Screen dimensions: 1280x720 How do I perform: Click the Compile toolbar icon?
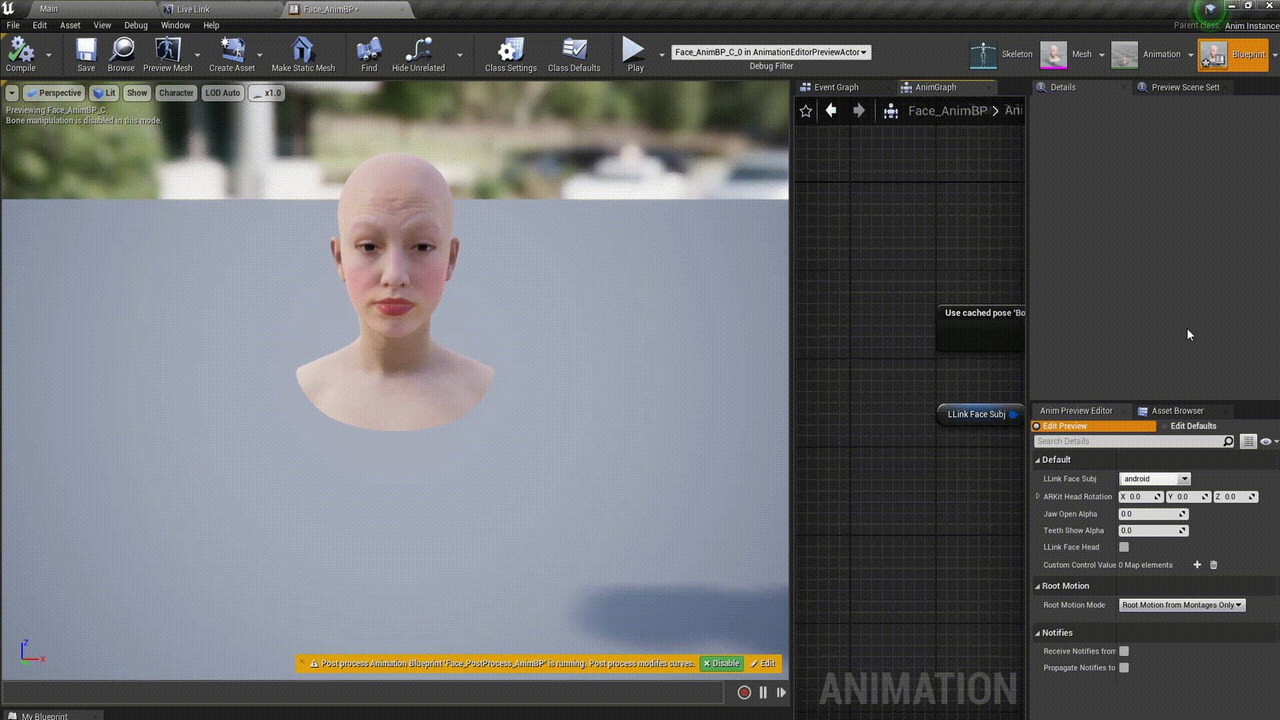pyautogui.click(x=21, y=53)
